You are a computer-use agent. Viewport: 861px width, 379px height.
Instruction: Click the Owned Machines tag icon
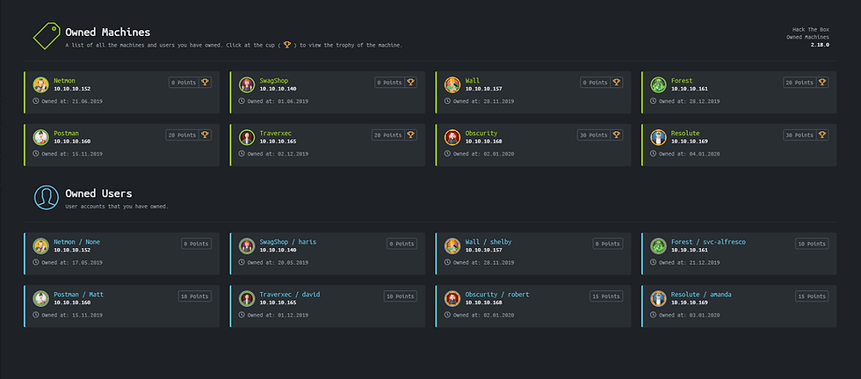click(46, 35)
